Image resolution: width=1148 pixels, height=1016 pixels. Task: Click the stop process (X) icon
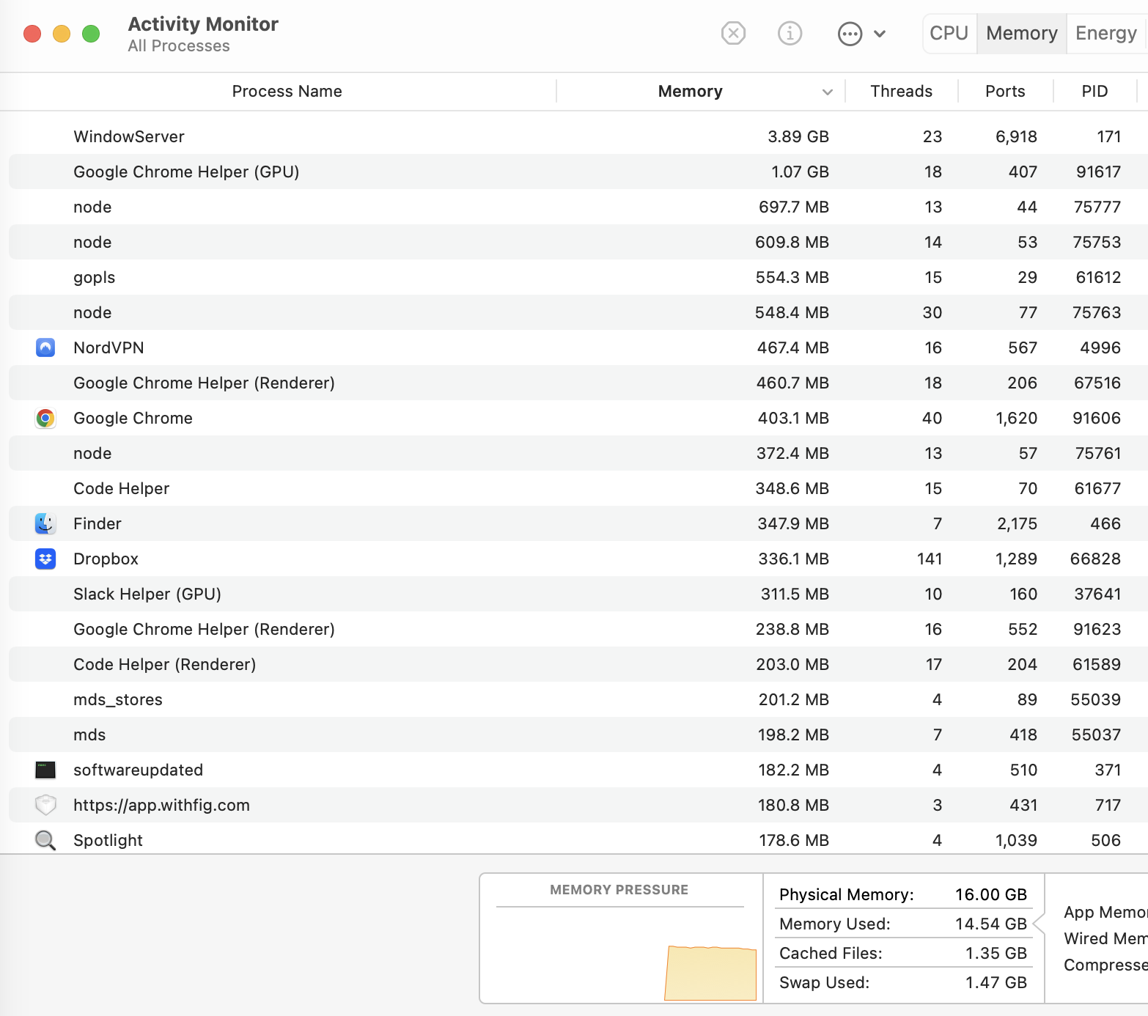(x=733, y=34)
